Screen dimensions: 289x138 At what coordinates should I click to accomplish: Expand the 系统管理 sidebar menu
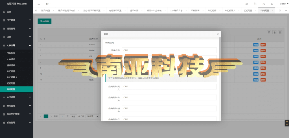[16, 123]
